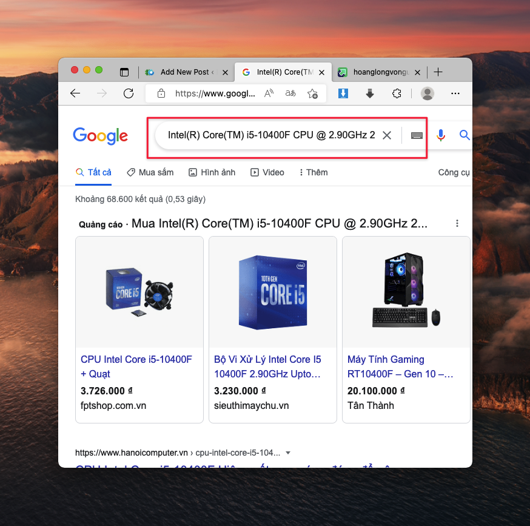This screenshot has width=530, height=526.
Task: Open the blue download extension icon
Action: [x=343, y=93]
